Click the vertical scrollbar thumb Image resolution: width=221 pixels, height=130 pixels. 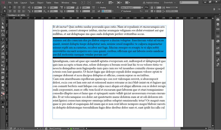click(x=213, y=61)
